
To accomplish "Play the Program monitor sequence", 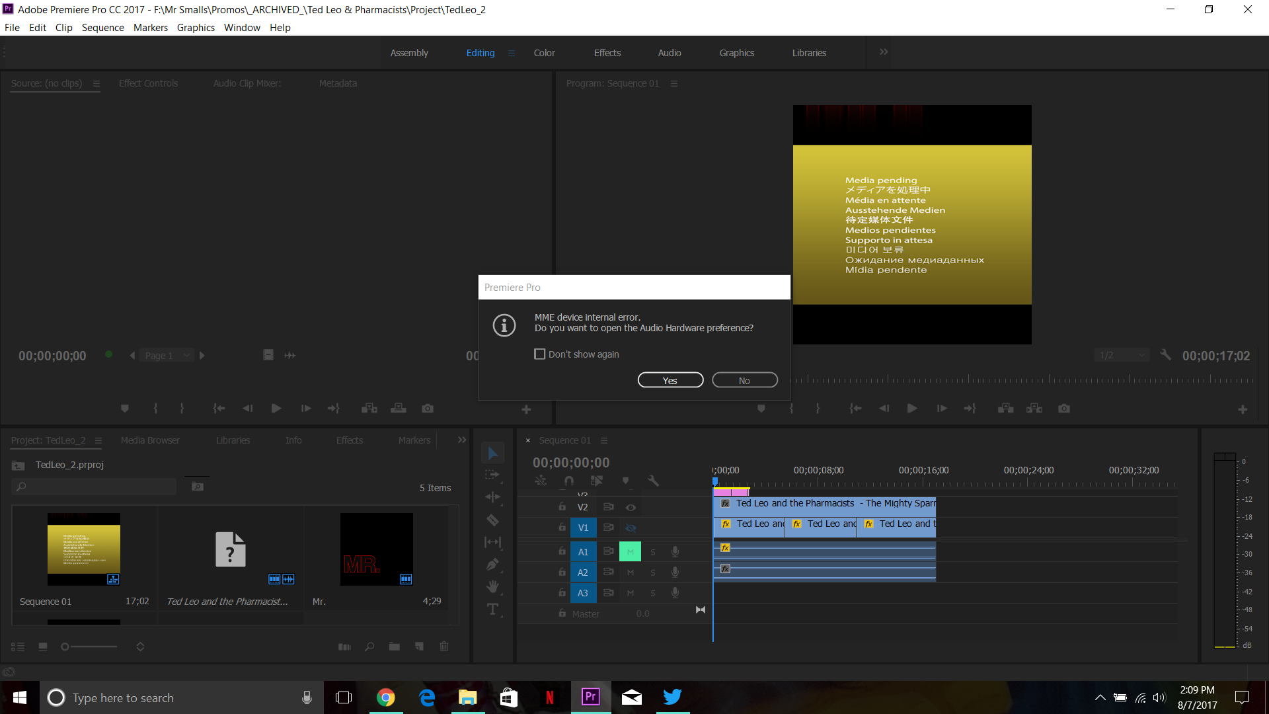I will point(912,409).
